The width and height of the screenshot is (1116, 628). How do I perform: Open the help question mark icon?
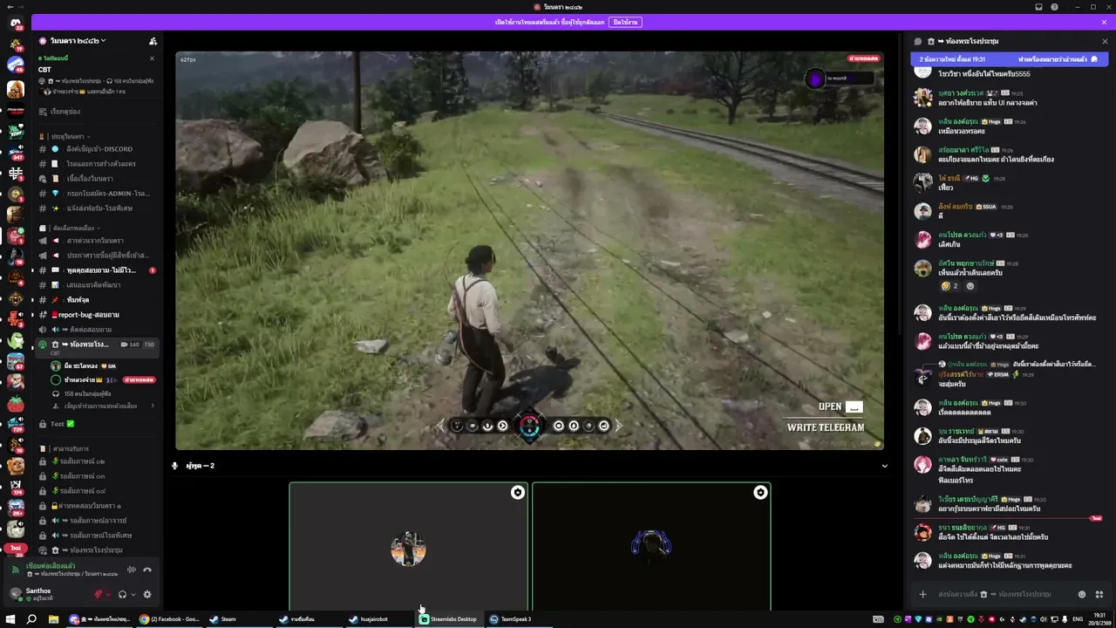click(1054, 7)
